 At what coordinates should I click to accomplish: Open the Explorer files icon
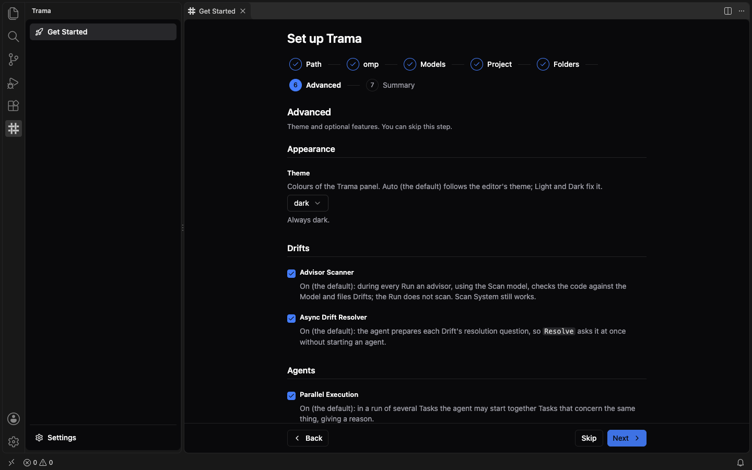point(14,13)
